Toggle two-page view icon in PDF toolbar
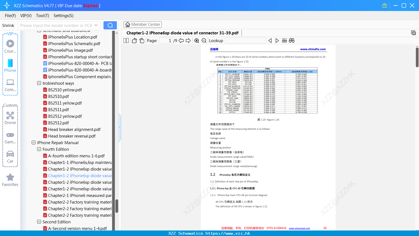 tap(126, 40)
